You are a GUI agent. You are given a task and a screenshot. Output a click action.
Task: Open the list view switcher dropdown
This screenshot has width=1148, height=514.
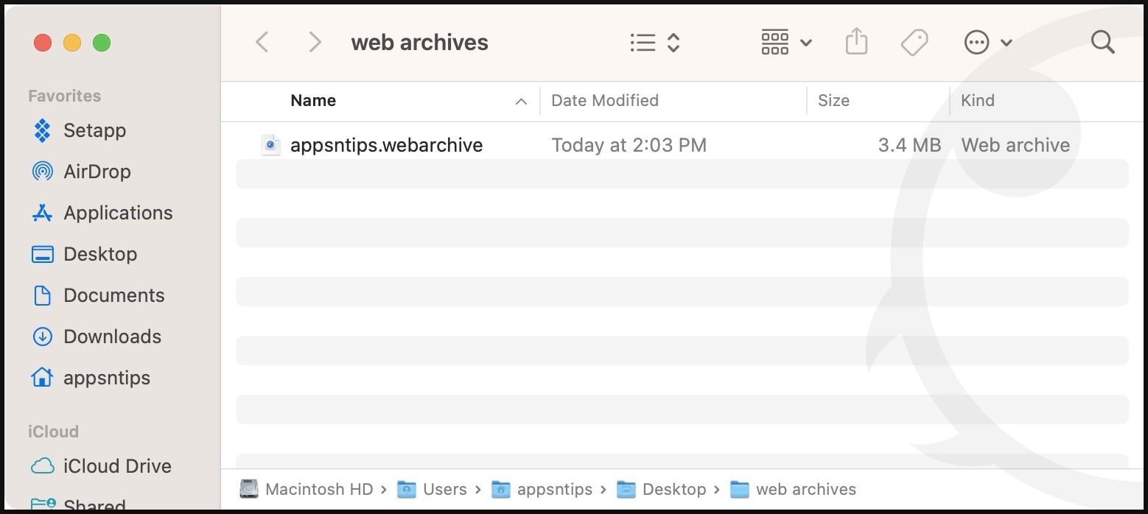tap(654, 43)
